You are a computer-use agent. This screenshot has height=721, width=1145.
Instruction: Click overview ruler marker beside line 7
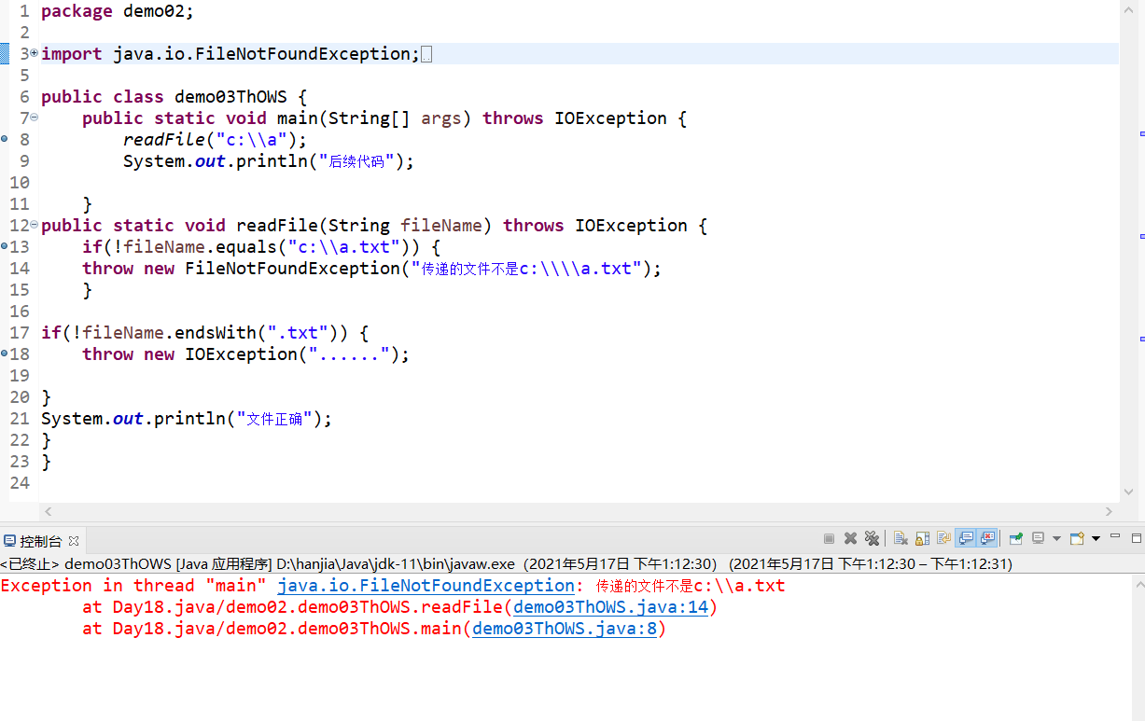[x=1141, y=134]
